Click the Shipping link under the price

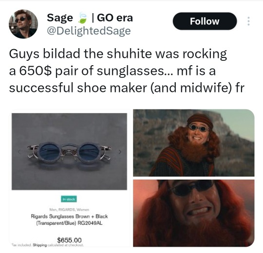(x=40, y=245)
